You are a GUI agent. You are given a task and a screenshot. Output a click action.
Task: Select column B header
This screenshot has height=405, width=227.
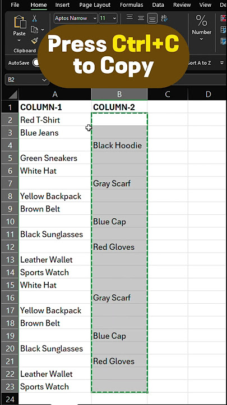(119, 94)
